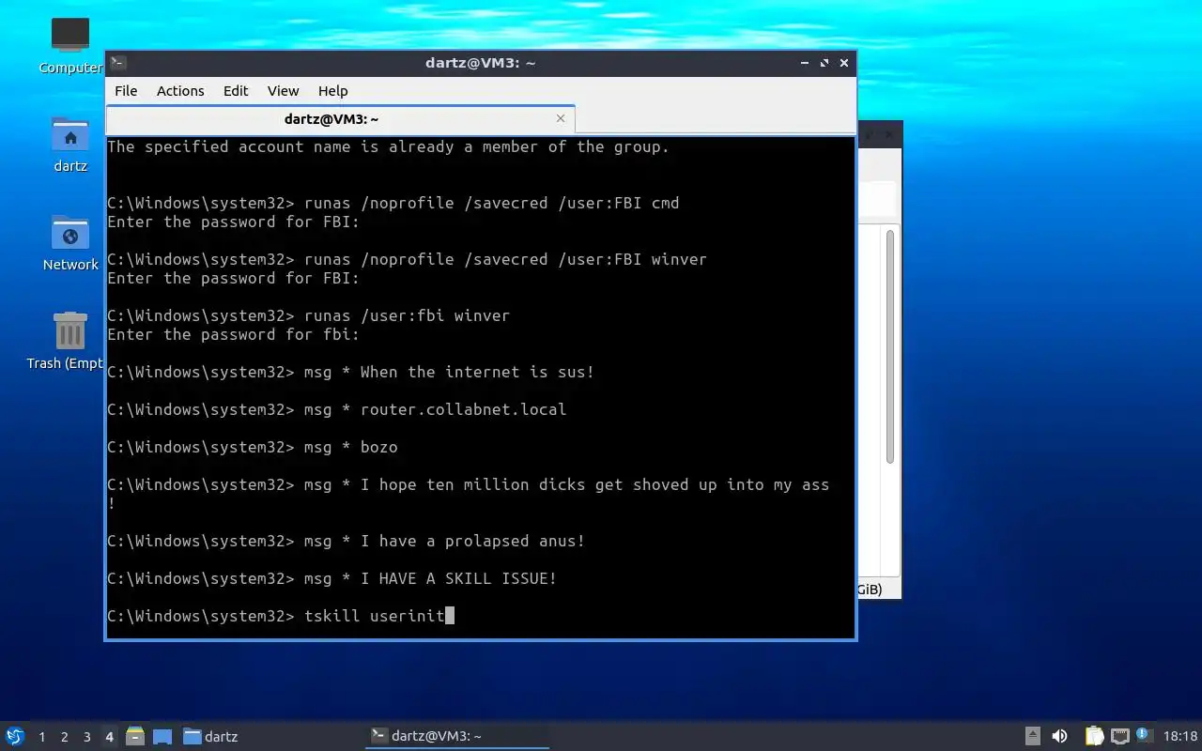Click 'Enter the password for fbi:' lowercase line

tap(234, 334)
